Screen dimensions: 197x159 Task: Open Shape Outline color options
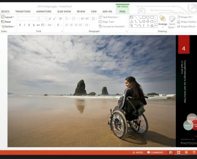(187, 22)
